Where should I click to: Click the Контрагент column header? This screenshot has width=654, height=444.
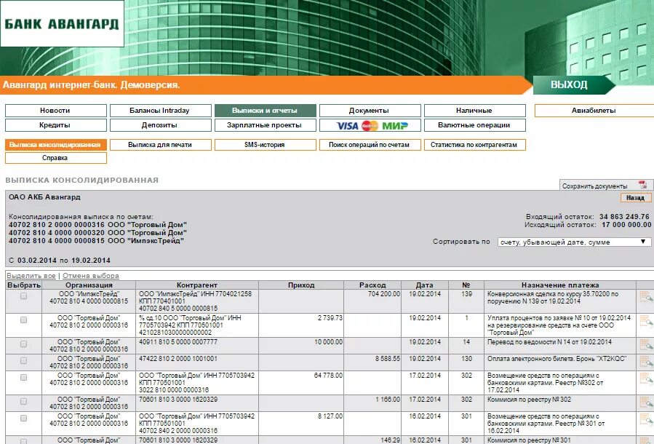[197, 285]
